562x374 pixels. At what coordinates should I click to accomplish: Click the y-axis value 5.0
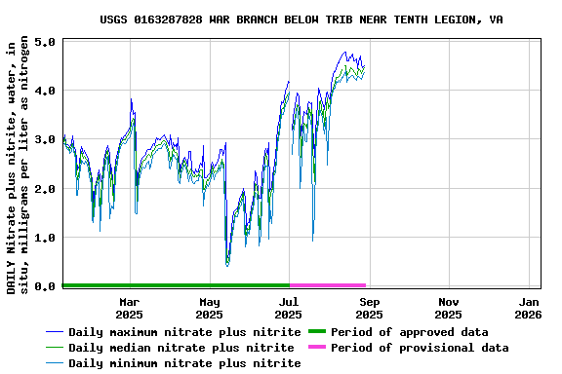tap(45, 42)
